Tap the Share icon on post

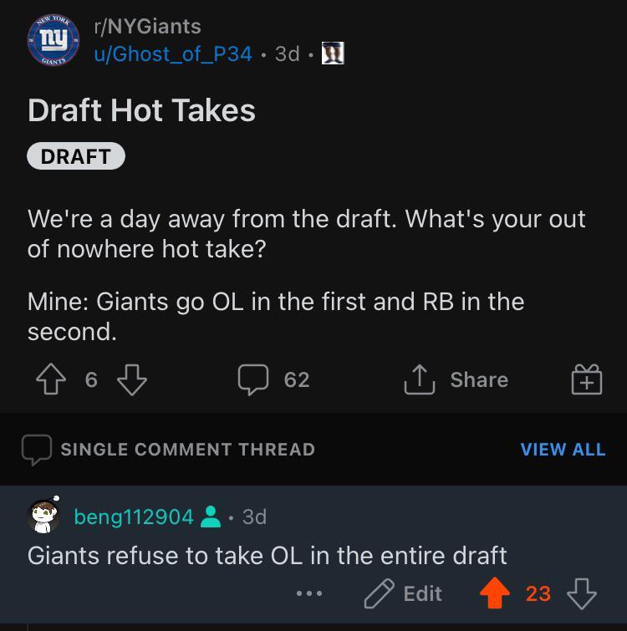pyautogui.click(x=416, y=380)
